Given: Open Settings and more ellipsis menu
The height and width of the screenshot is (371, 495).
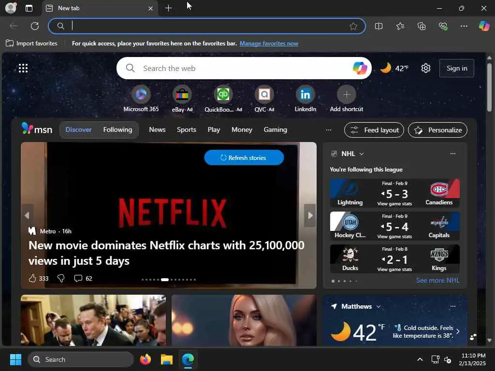Looking at the screenshot, I should pyautogui.click(x=464, y=26).
